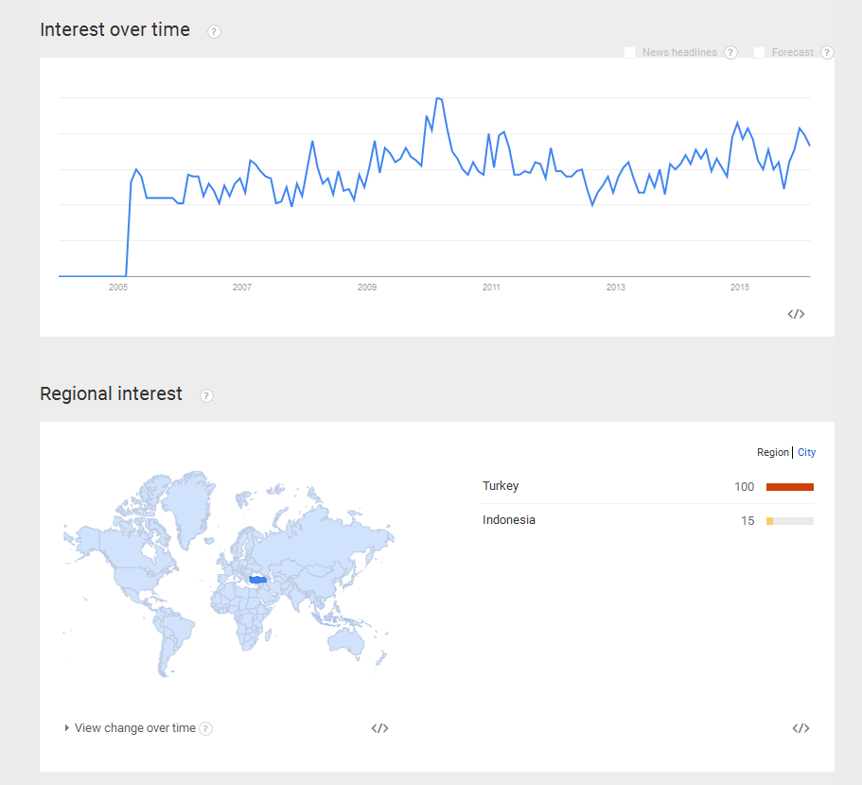Click help icon next to Forecast

pos(827,52)
